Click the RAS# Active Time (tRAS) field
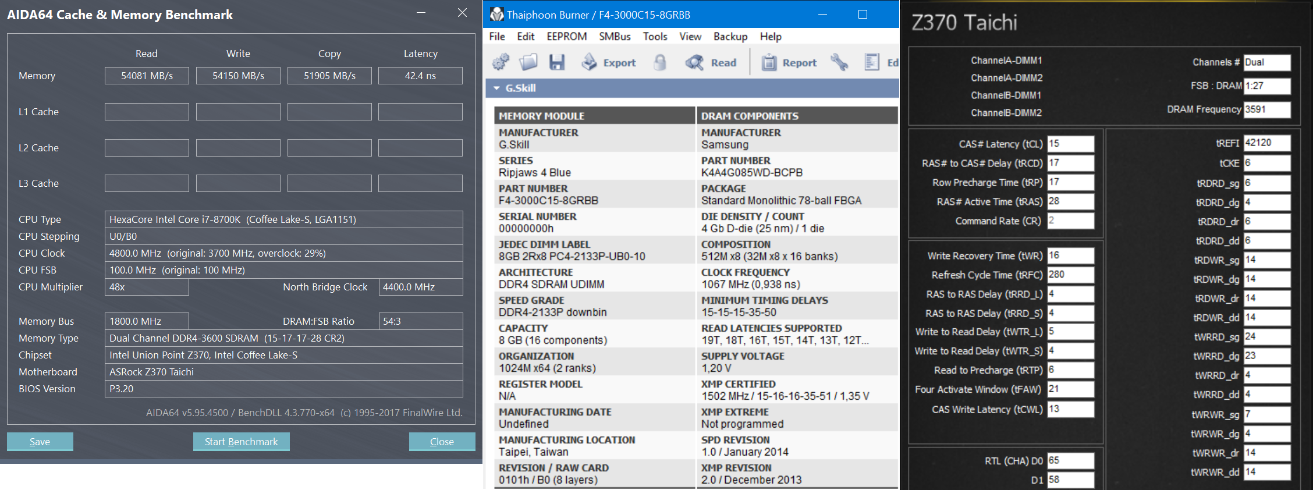Image resolution: width=1313 pixels, height=490 pixels. (x=1071, y=201)
